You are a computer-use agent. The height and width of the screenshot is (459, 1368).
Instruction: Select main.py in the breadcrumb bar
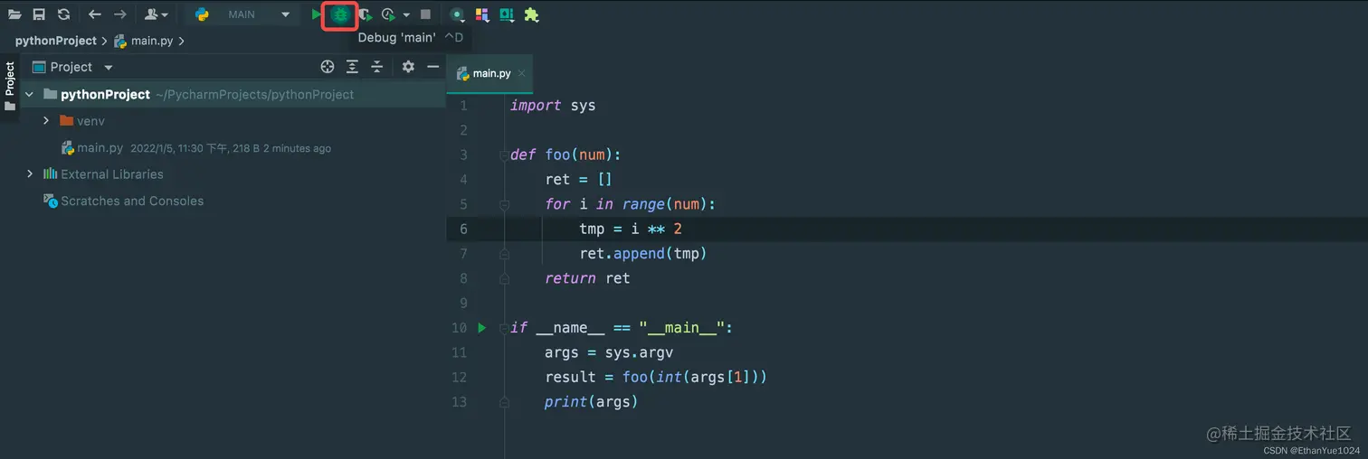[145, 41]
